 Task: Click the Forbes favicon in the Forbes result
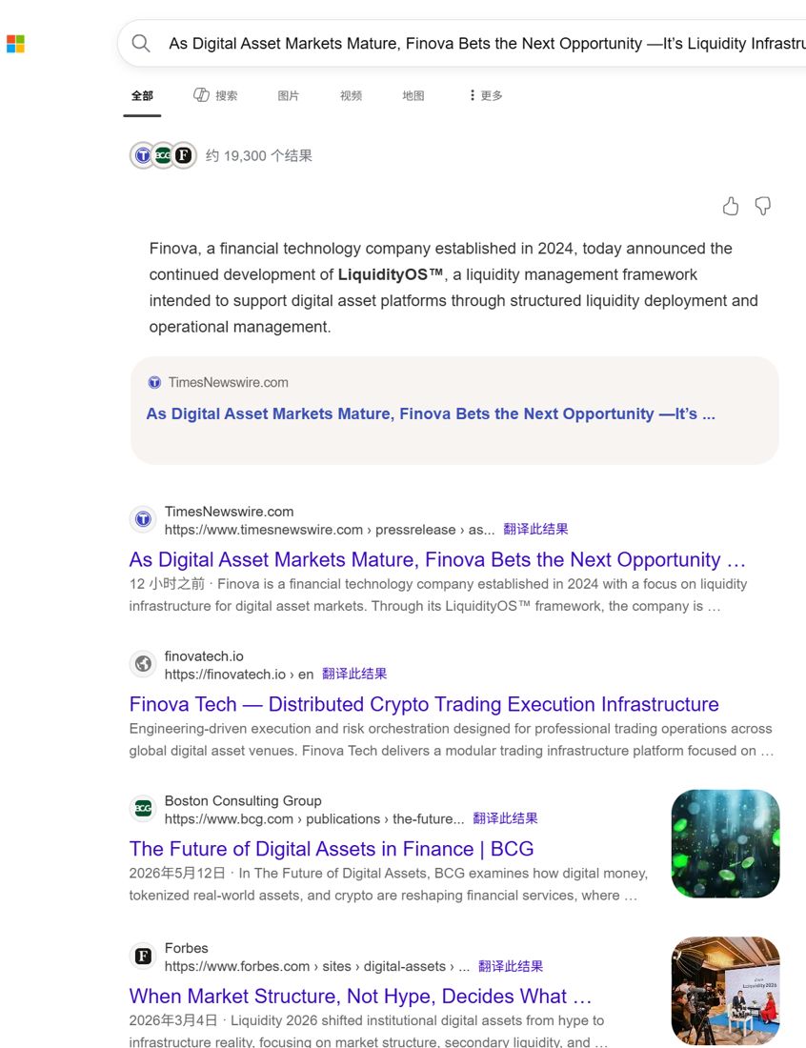tap(143, 956)
